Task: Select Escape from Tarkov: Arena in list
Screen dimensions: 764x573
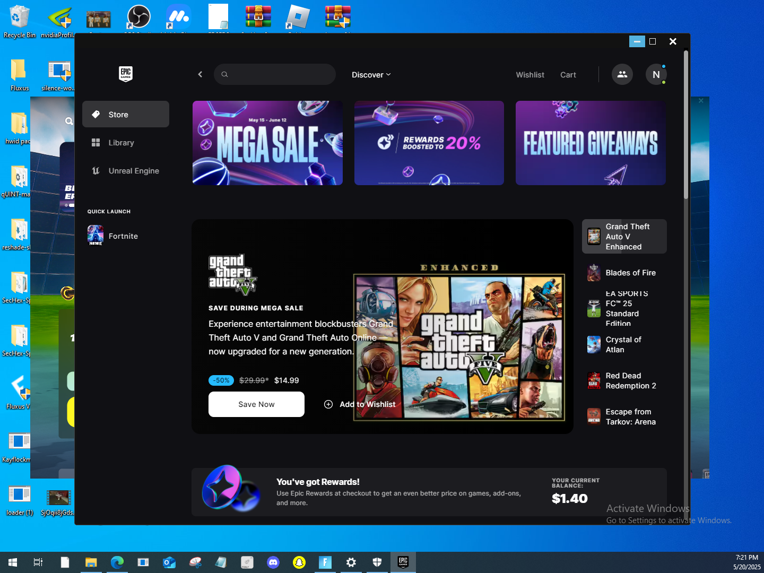Action: 624,416
